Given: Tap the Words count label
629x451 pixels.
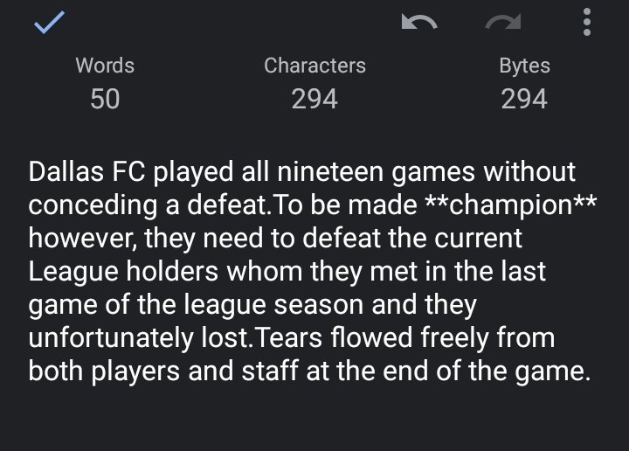Looking at the screenshot, I should tap(105, 66).
